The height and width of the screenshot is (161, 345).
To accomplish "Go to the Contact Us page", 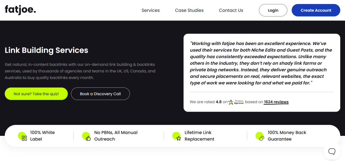I will coord(231,10).
